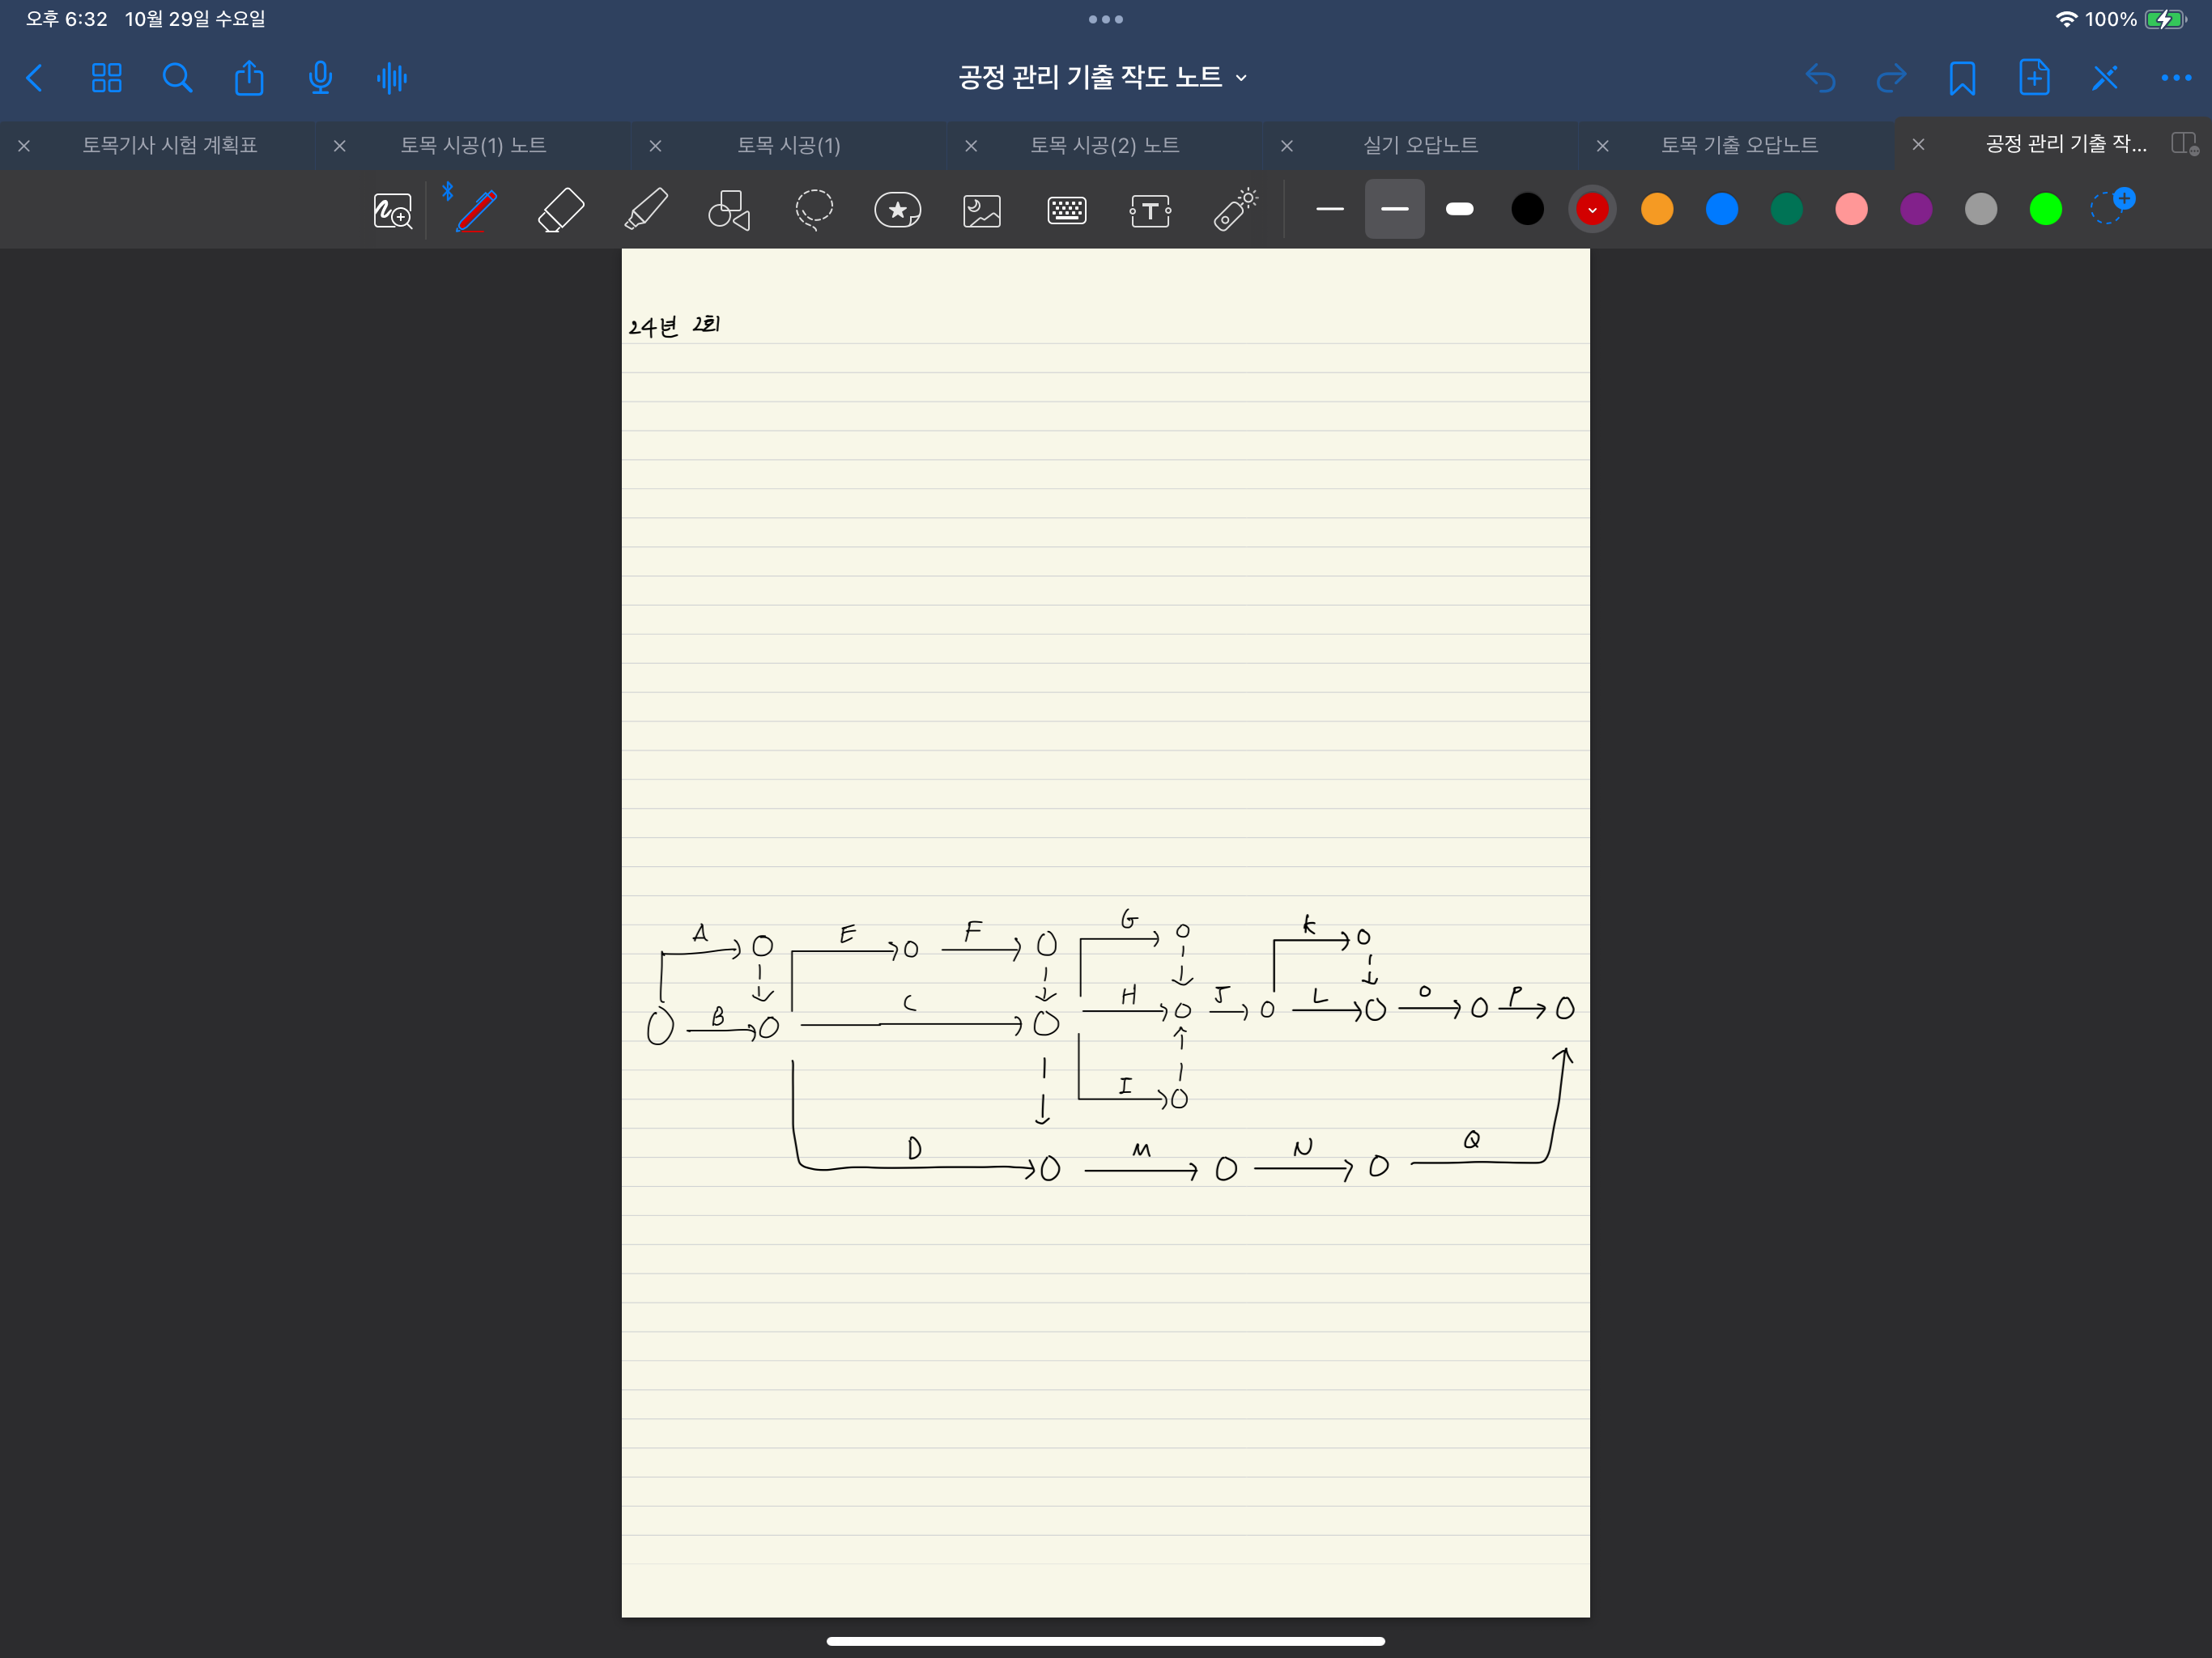Close the 토목 기출 오답노트 tab
The width and height of the screenshot is (2212, 1658).
(1602, 146)
